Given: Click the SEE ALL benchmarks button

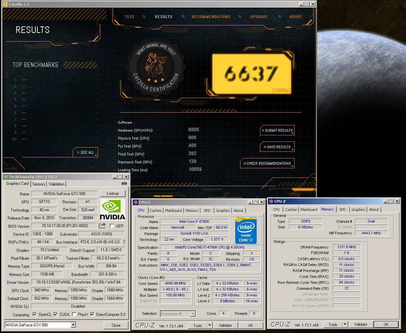Looking at the screenshot, I should [85, 152].
